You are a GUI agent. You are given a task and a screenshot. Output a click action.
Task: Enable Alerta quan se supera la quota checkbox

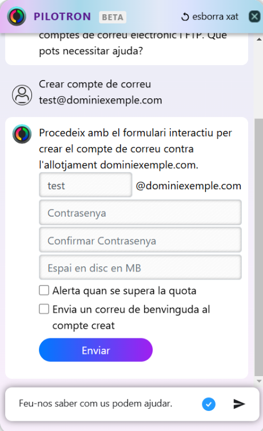[44, 290]
